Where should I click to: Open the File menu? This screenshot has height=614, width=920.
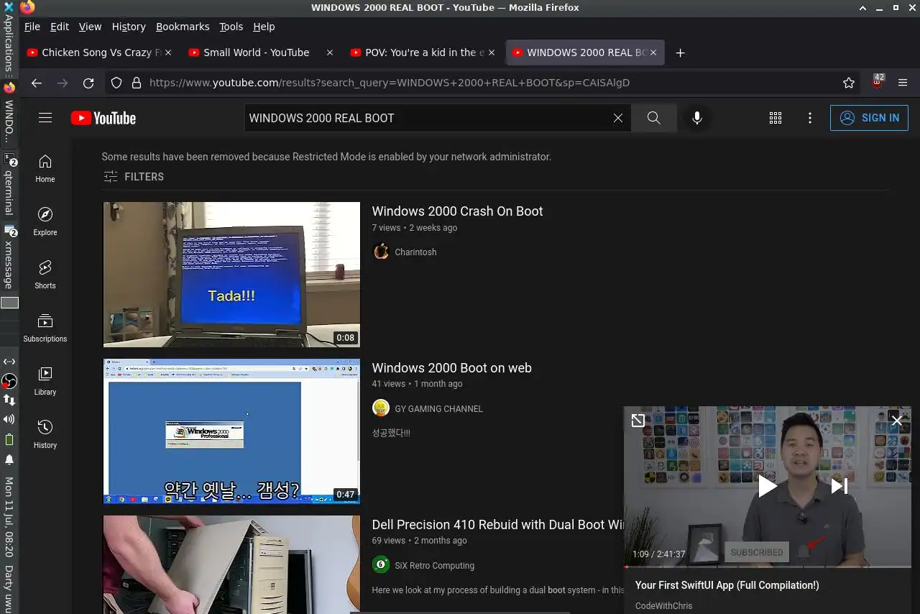[x=32, y=27]
